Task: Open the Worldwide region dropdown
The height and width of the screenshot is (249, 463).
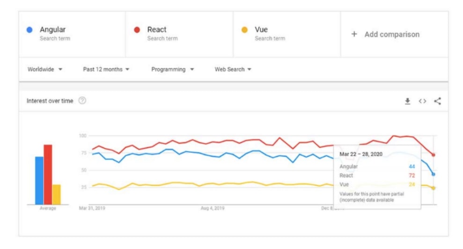Action: (45, 69)
